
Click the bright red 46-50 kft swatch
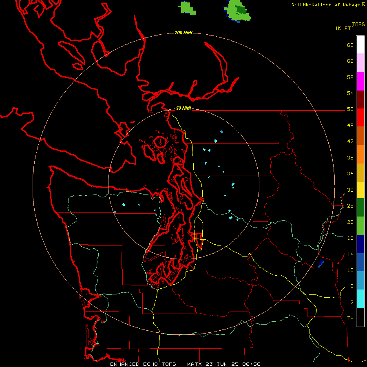click(x=360, y=117)
